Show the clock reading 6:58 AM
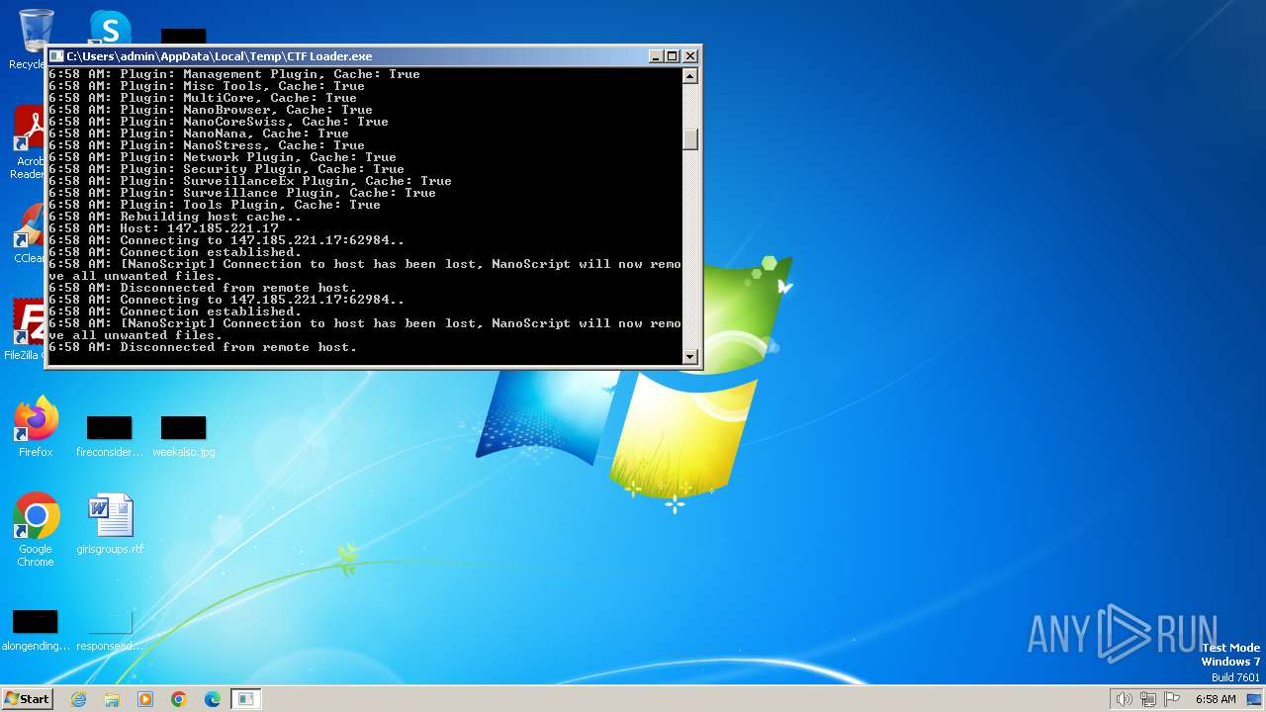 point(1216,699)
